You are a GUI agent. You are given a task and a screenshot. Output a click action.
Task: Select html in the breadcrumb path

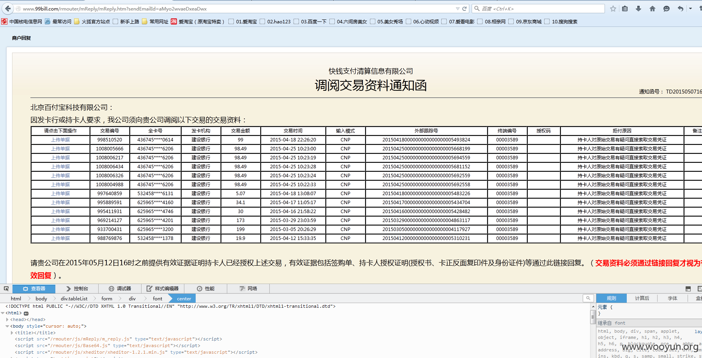(x=16, y=299)
